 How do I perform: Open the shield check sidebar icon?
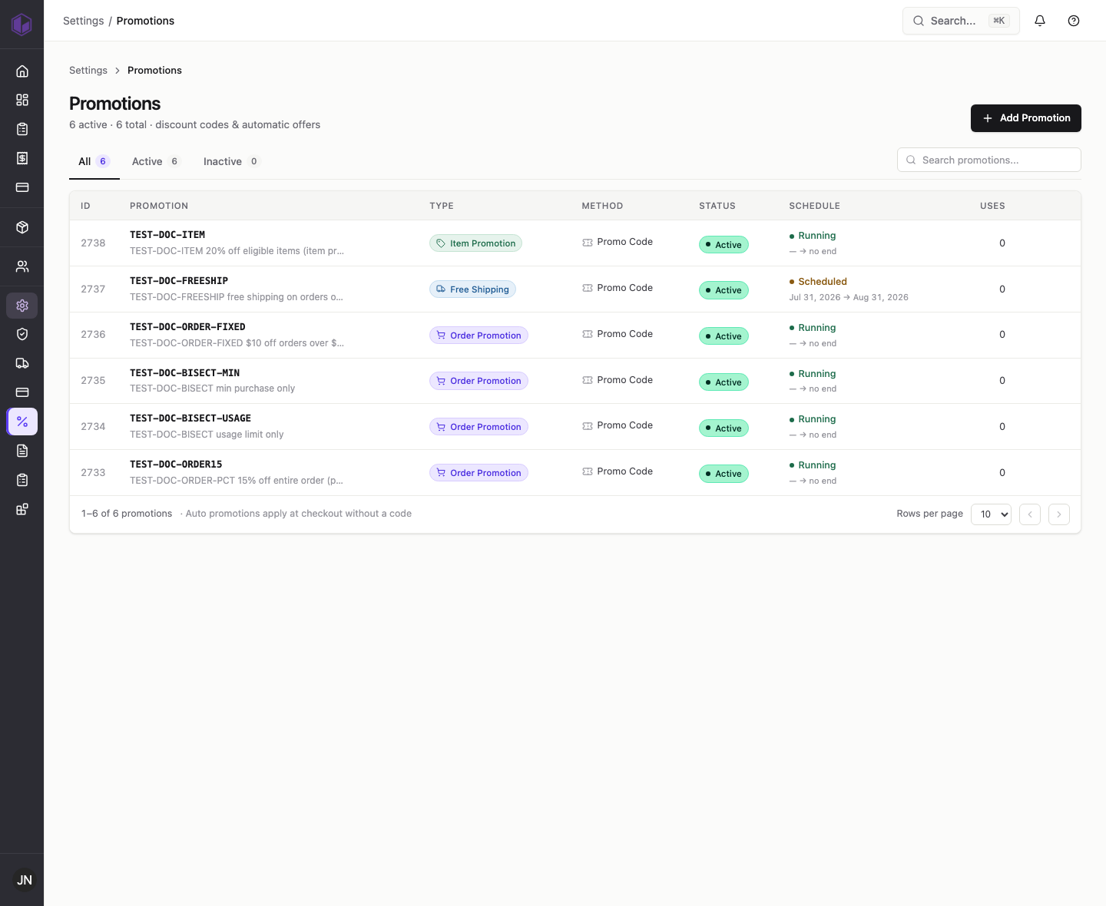point(22,334)
